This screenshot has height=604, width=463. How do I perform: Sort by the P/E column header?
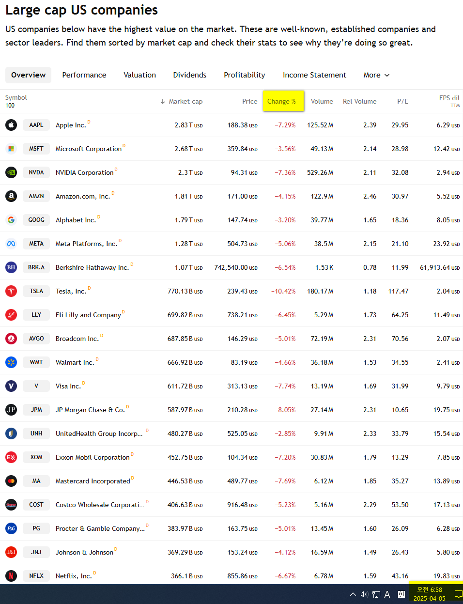coord(402,101)
